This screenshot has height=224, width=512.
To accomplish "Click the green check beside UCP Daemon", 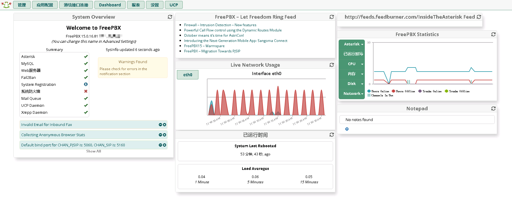I will (x=86, y=105).
